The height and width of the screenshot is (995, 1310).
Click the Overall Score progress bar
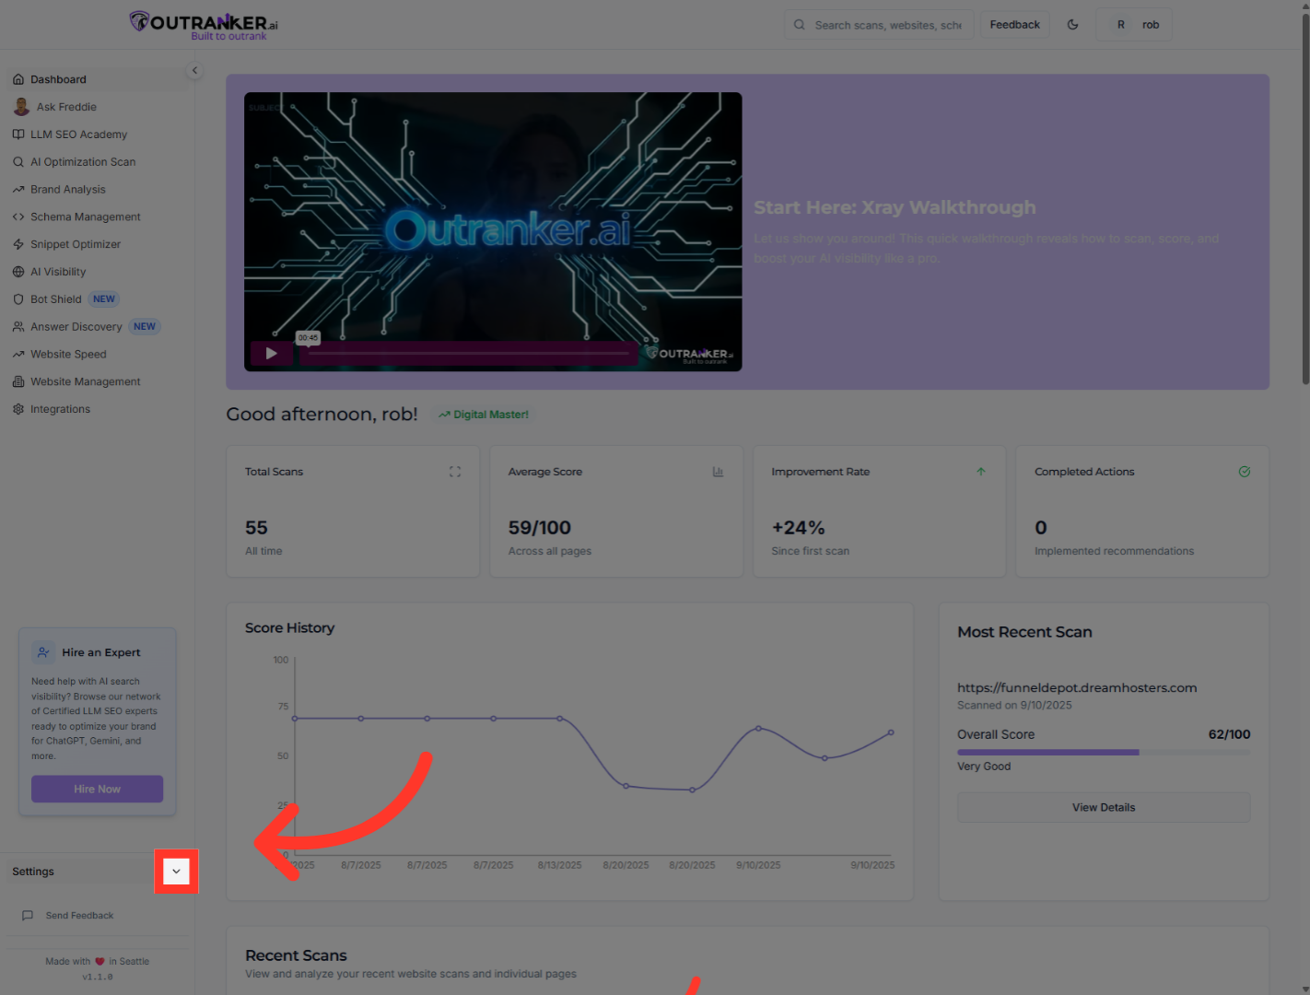pyautogui.click(x=1104, y=752)
